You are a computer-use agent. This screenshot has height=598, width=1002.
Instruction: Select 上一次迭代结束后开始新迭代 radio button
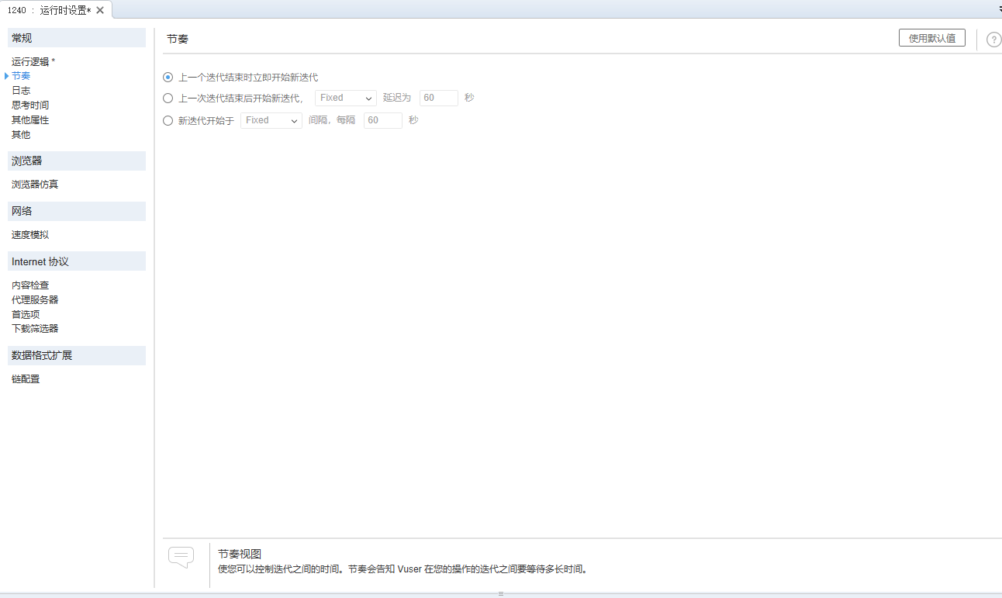168,98
